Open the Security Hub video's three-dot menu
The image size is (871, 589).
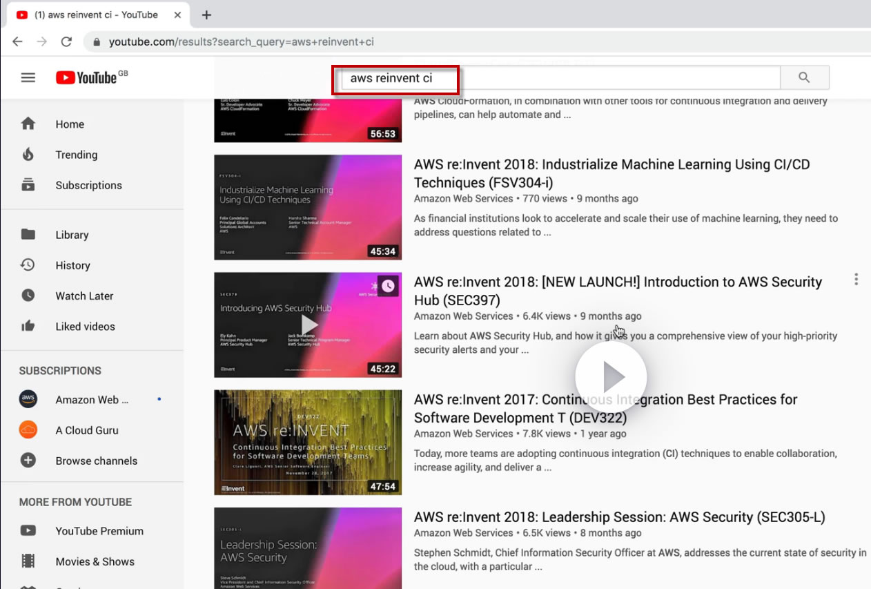click(x=856, y=279)
